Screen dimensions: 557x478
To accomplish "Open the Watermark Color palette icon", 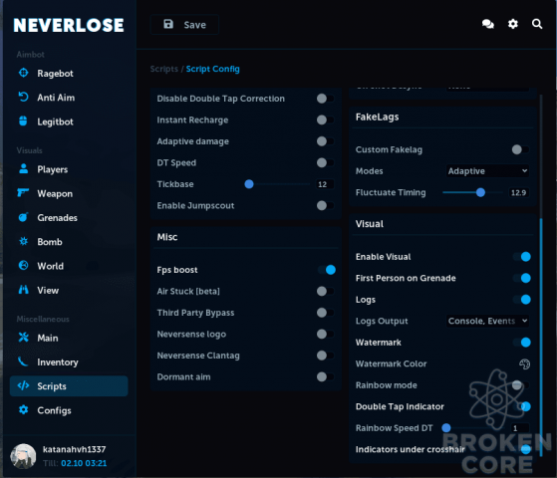I will click(524, 364).
